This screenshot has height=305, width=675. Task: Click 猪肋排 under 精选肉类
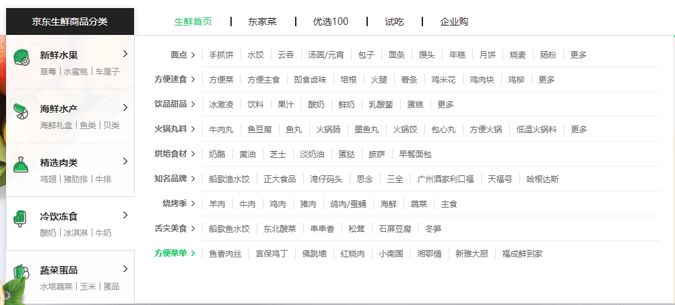click(75, 179)
